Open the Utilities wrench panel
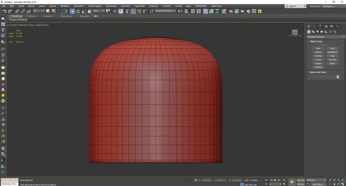 point(337,26)
